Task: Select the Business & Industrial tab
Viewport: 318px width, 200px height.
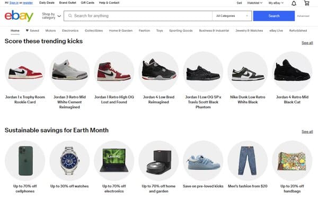Action: click(214, 31)
